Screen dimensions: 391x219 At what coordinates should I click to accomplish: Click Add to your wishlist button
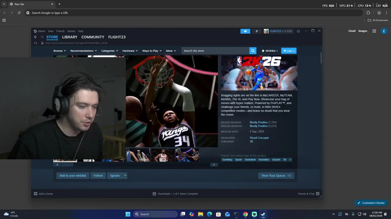pyautogui.click(x=73, y=176)
